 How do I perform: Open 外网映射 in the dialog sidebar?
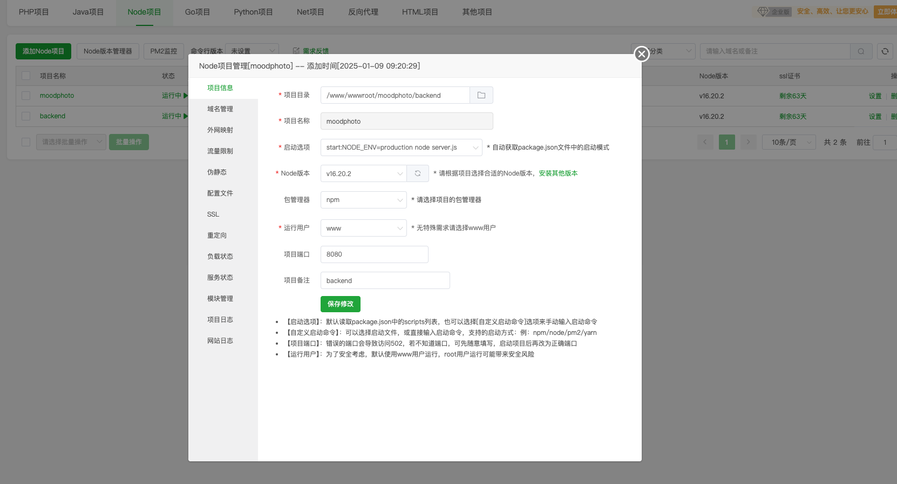pyautogui.click(x=223, y=130)
